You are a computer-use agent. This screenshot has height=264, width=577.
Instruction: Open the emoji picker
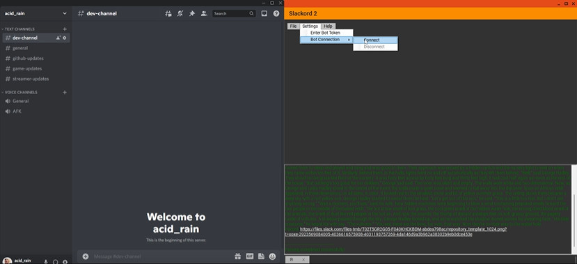click(x=272, y=256)
